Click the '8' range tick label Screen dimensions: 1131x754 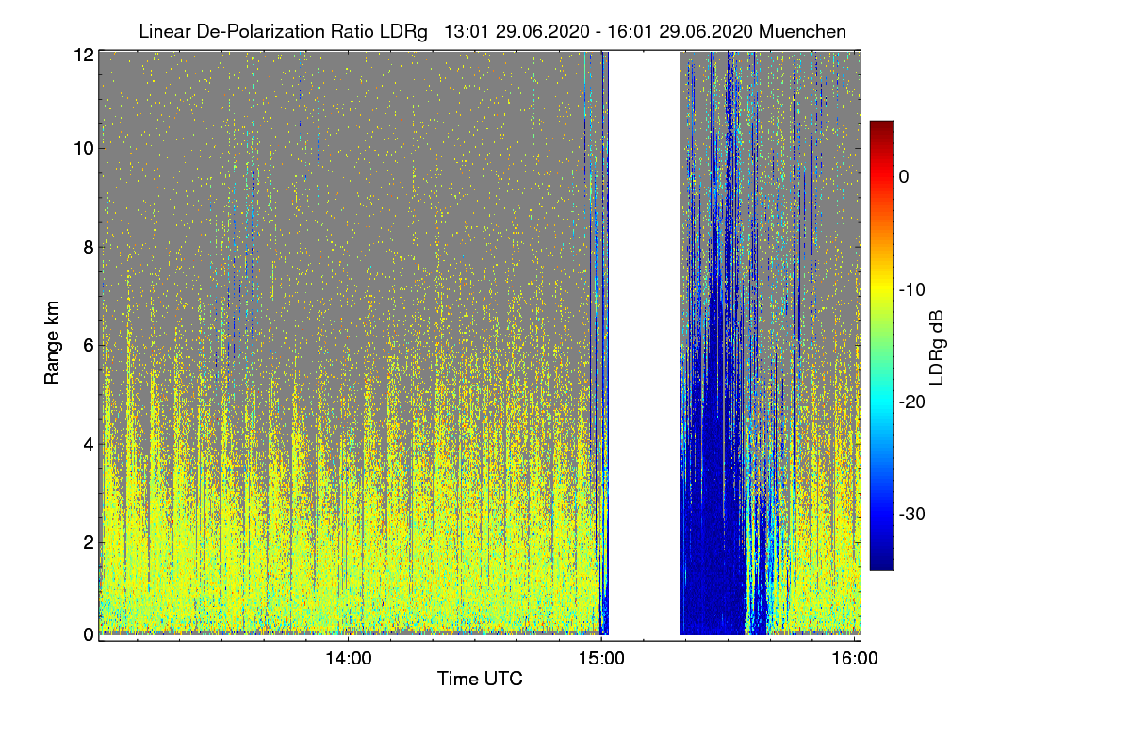[89, 247]
